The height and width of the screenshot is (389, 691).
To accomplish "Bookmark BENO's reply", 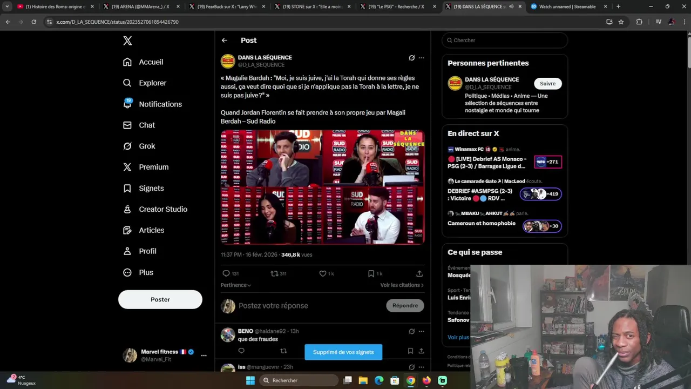I will tap(410, 351).
